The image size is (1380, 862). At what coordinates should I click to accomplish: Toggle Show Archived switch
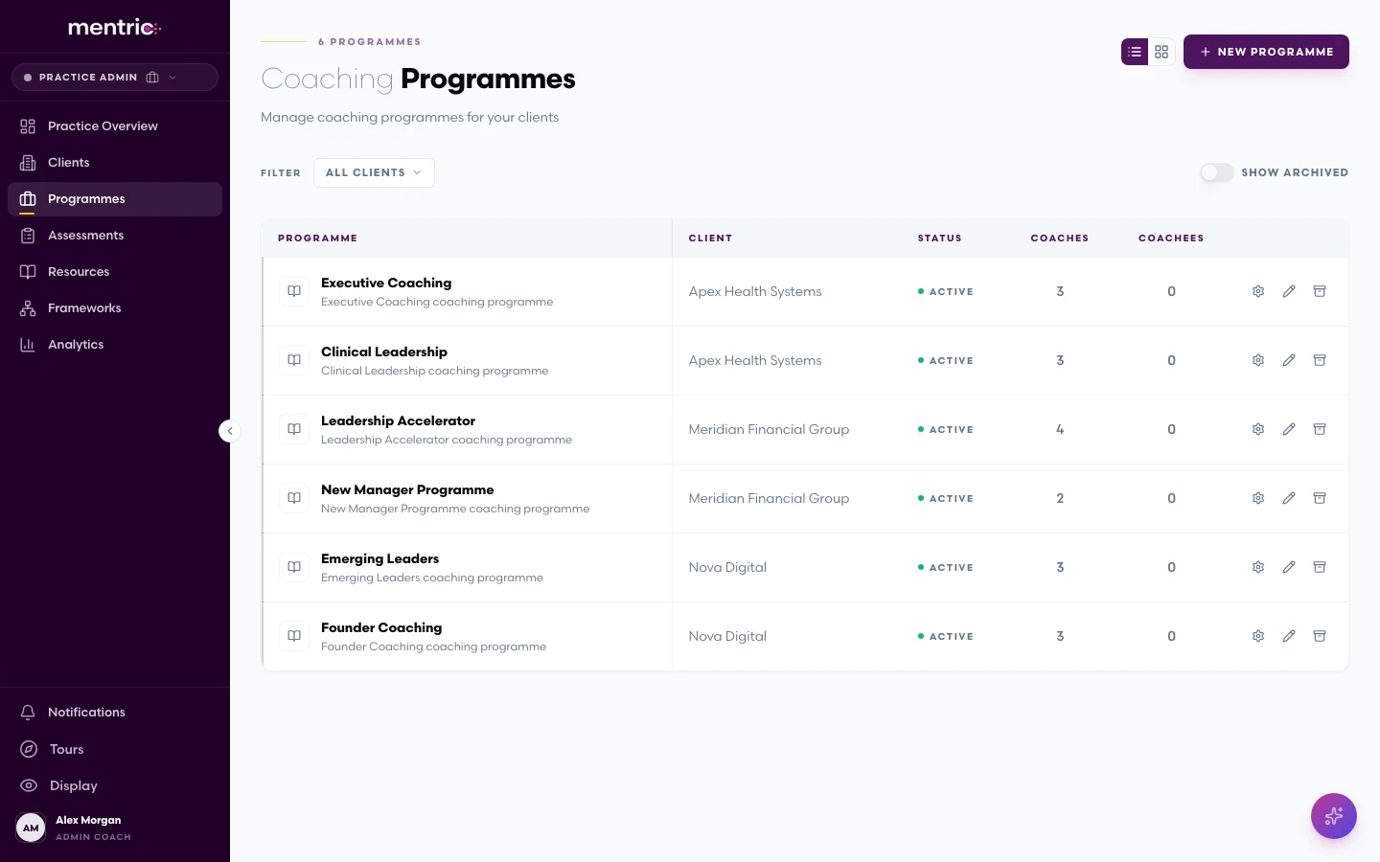pyautogui.click(x=1217, y=172)
